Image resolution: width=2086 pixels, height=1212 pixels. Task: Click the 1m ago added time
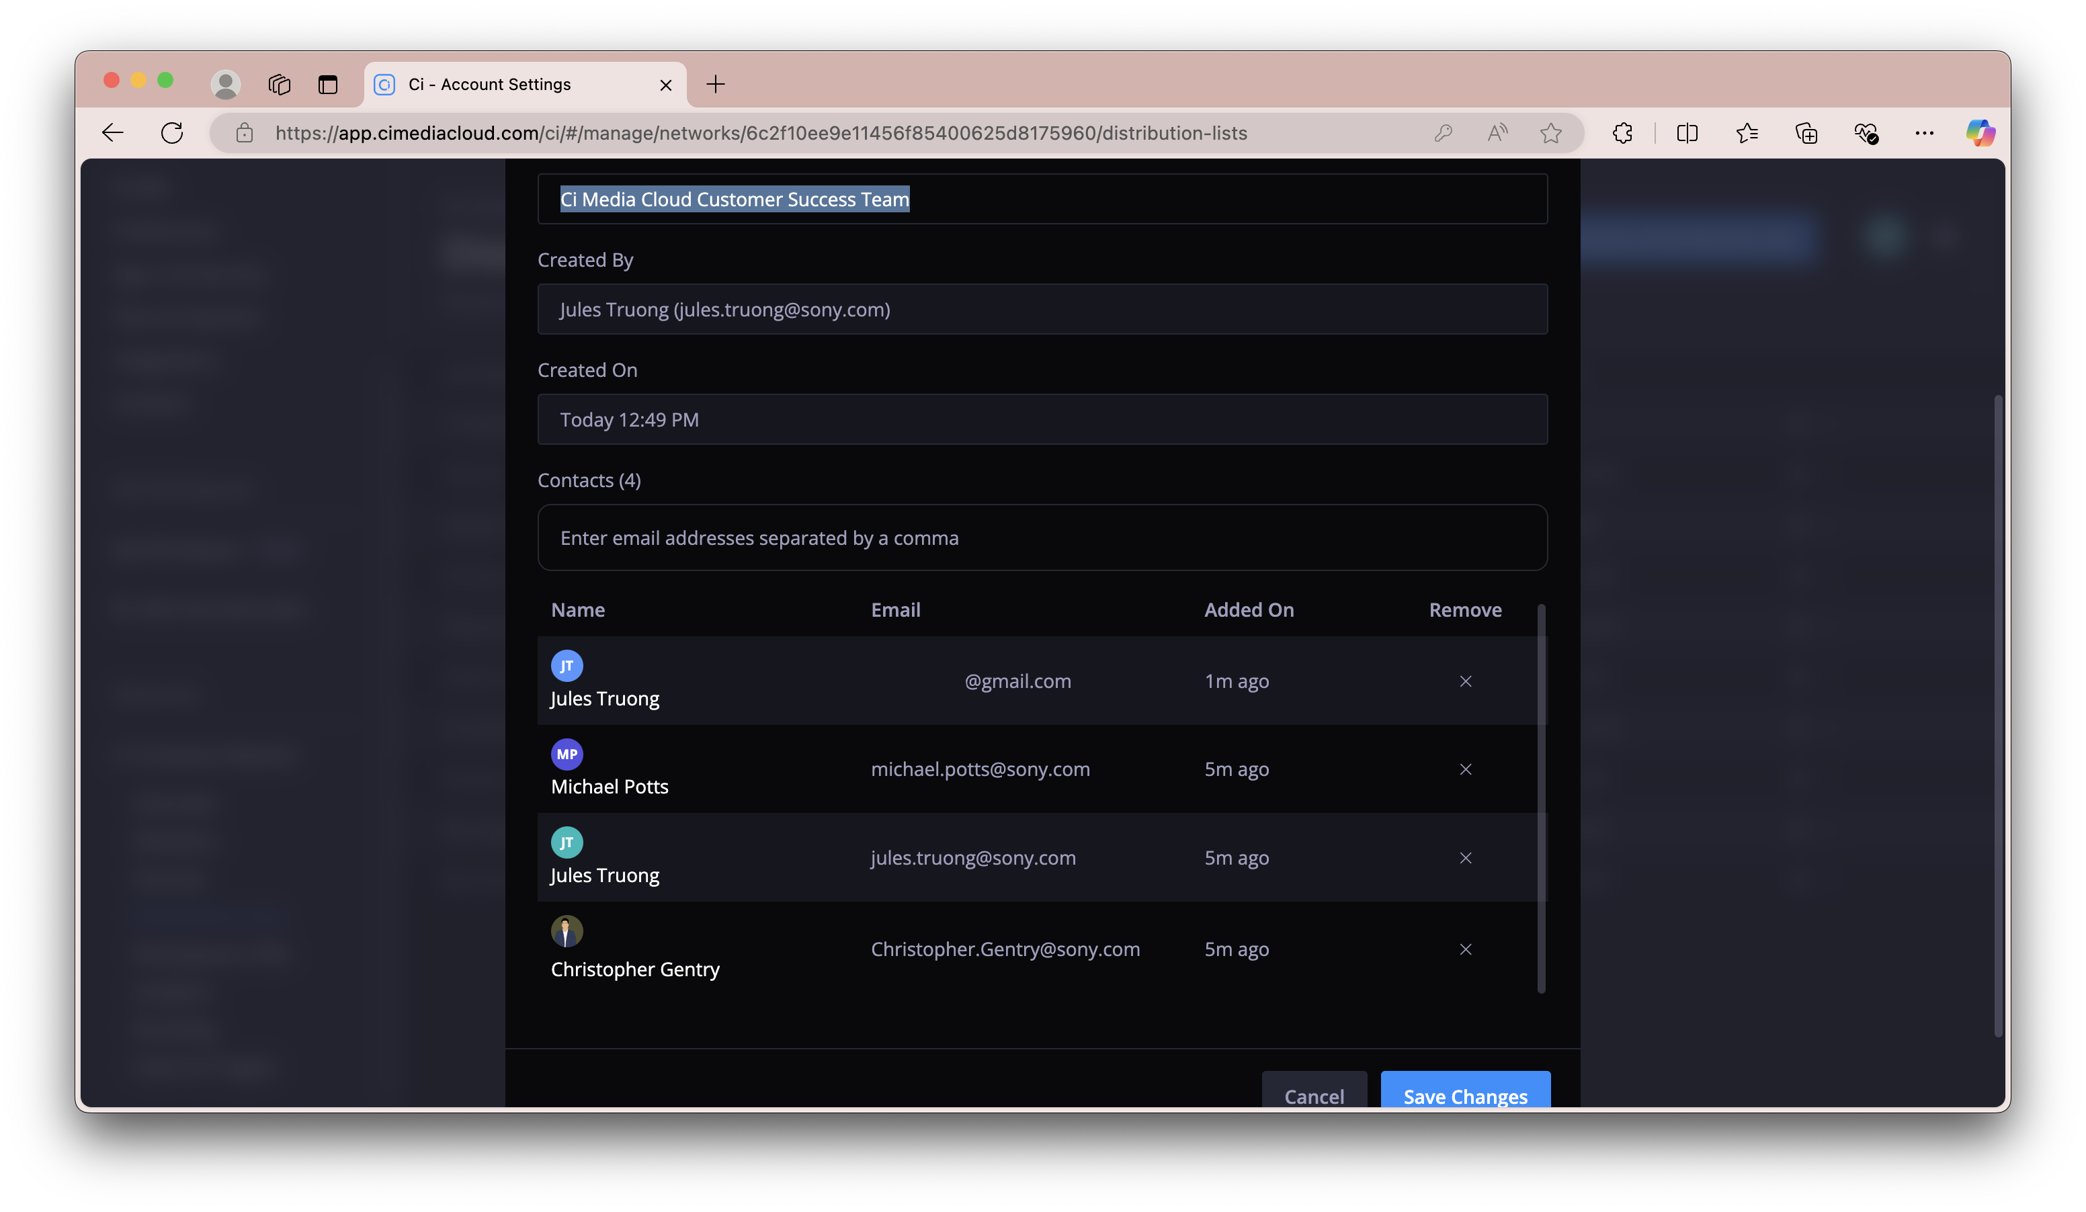pos(1237,681)
